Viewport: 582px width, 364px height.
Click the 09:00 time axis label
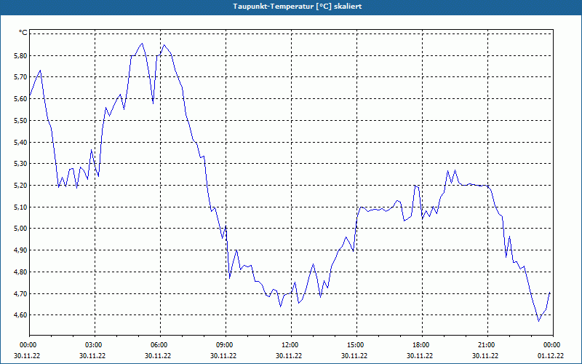(x=224, y=345)
